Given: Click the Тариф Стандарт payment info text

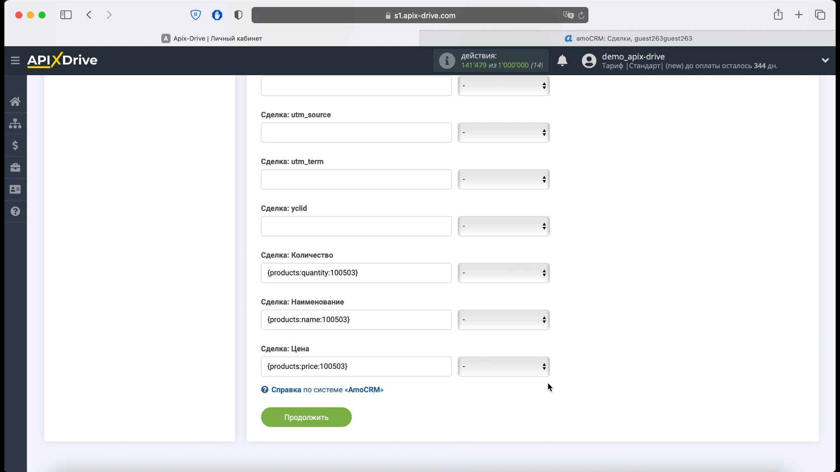Looking at the screenshot, I should pos(689,66).
